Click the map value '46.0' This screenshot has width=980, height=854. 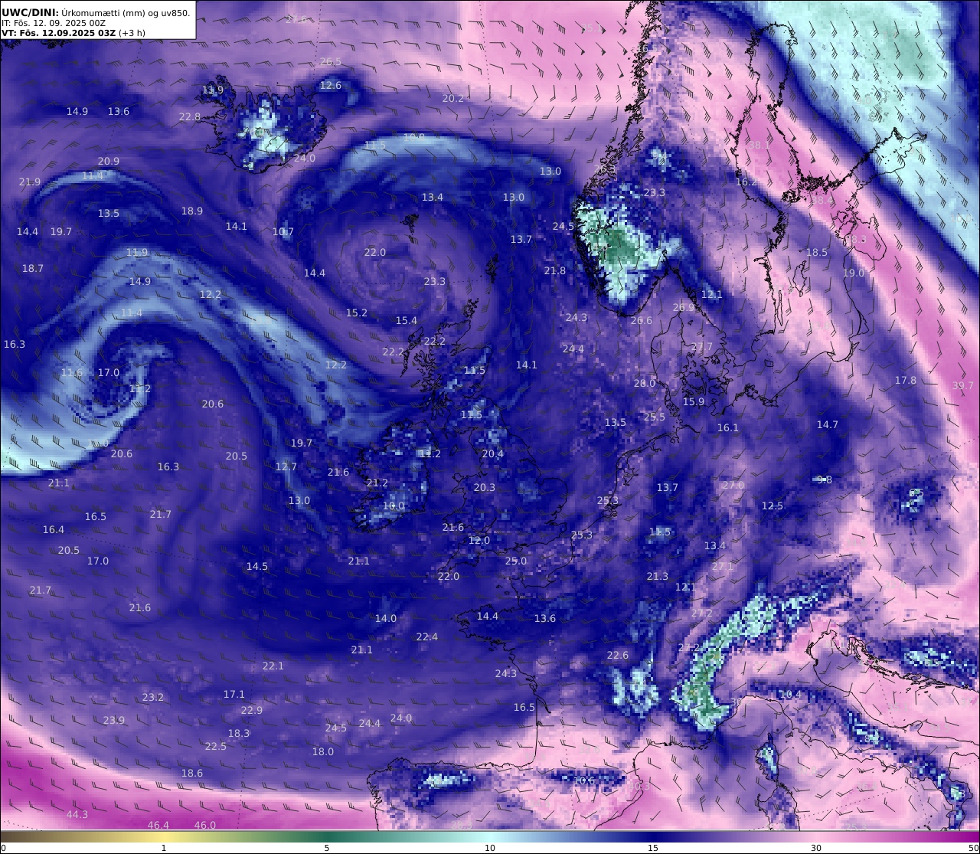[205, 825]
